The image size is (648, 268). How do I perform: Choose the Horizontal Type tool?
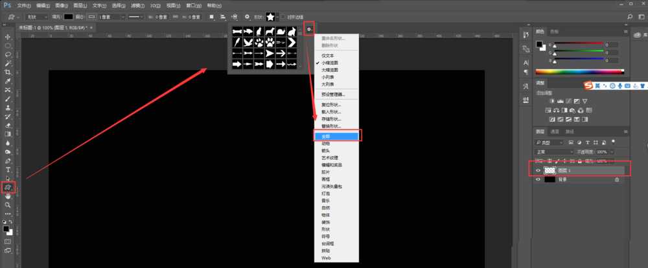coord(8,170)
